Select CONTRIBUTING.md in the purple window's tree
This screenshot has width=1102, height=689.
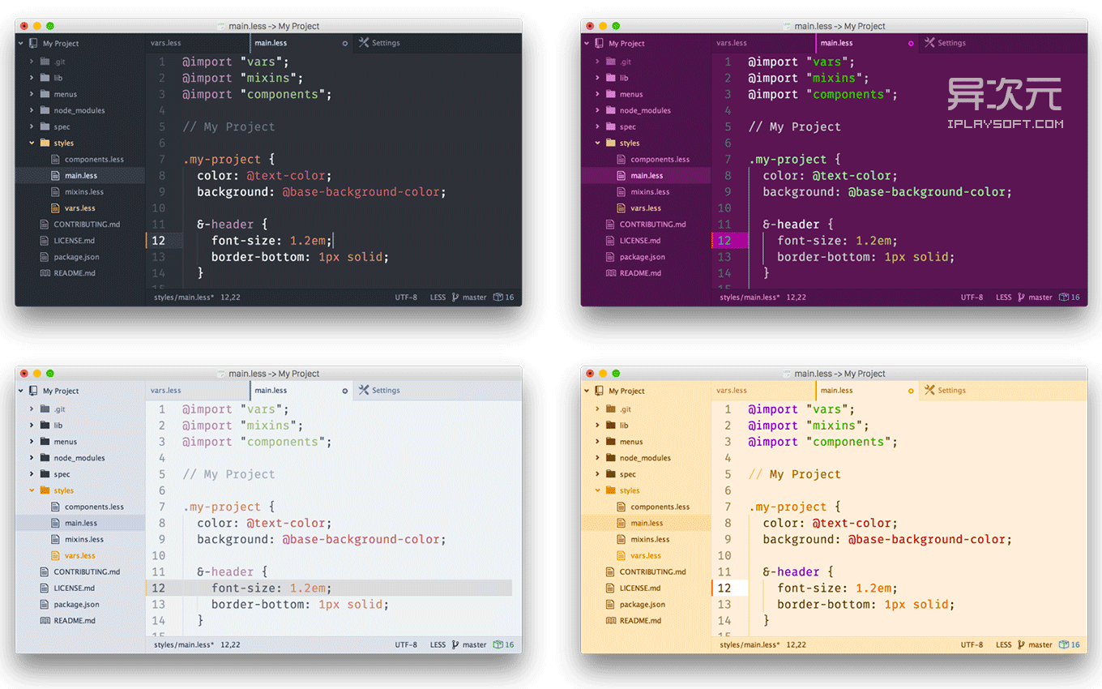(x=652, y=225)
